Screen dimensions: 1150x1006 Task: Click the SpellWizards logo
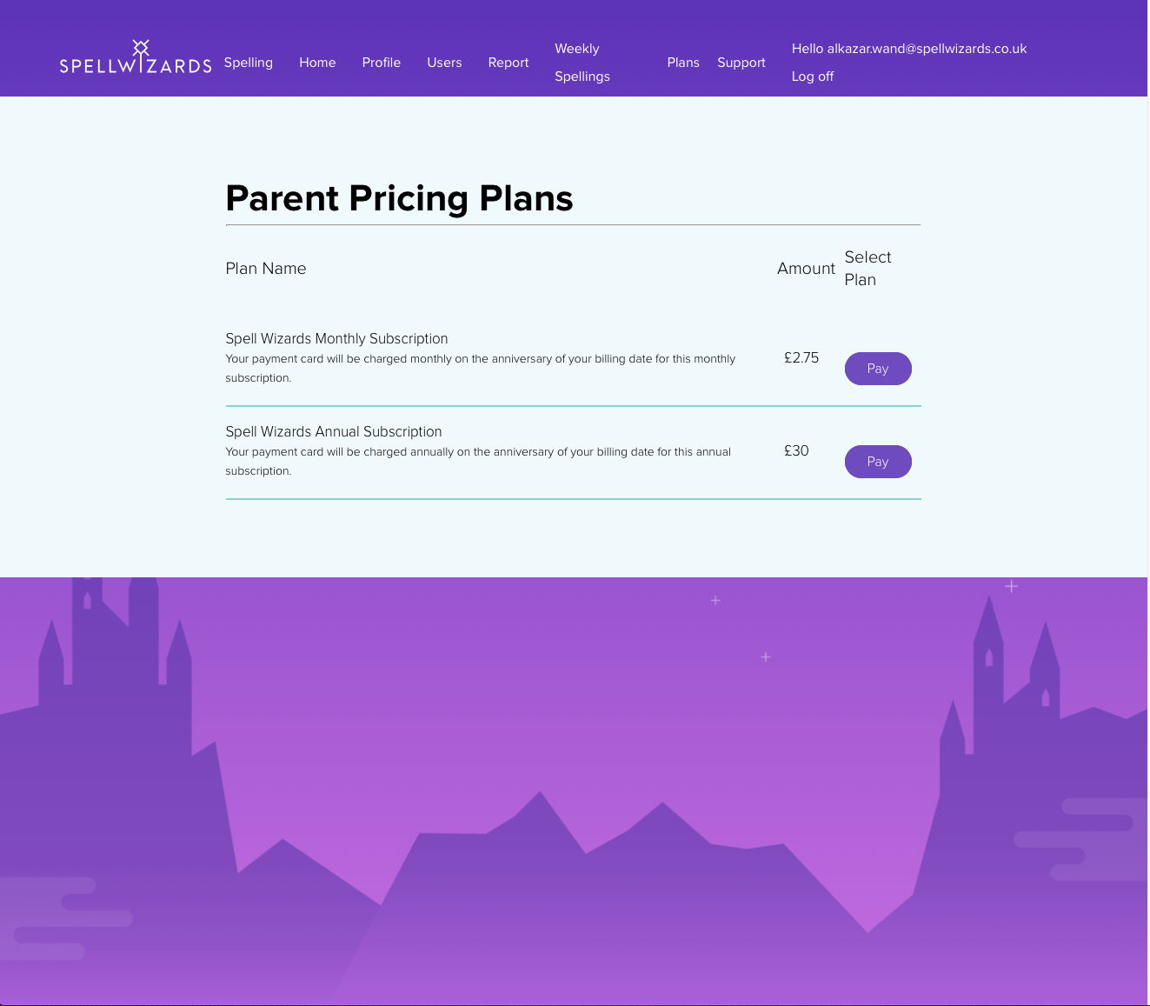(136, 58)
